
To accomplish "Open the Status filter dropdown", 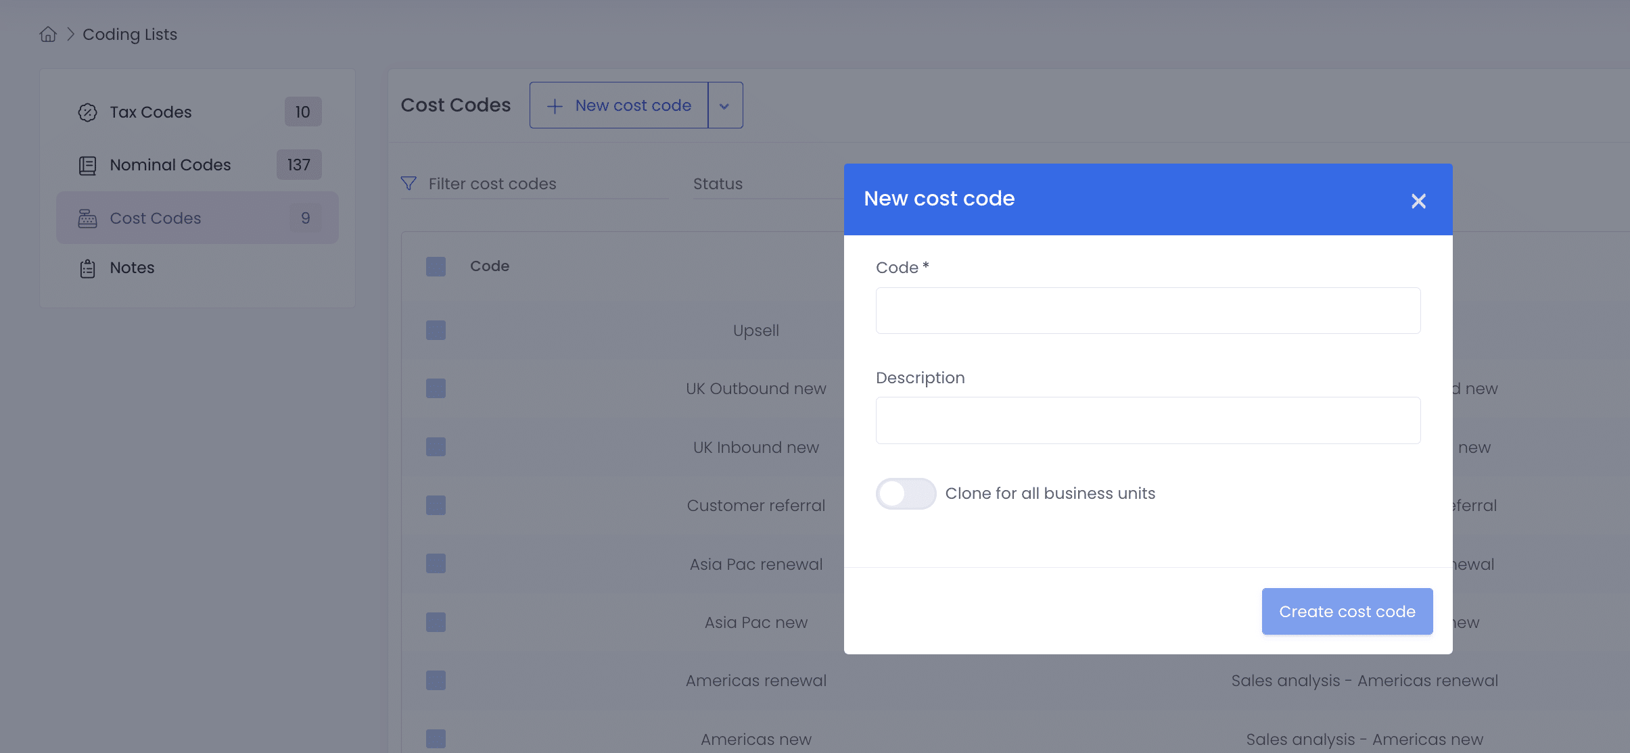I will (768, 184).
